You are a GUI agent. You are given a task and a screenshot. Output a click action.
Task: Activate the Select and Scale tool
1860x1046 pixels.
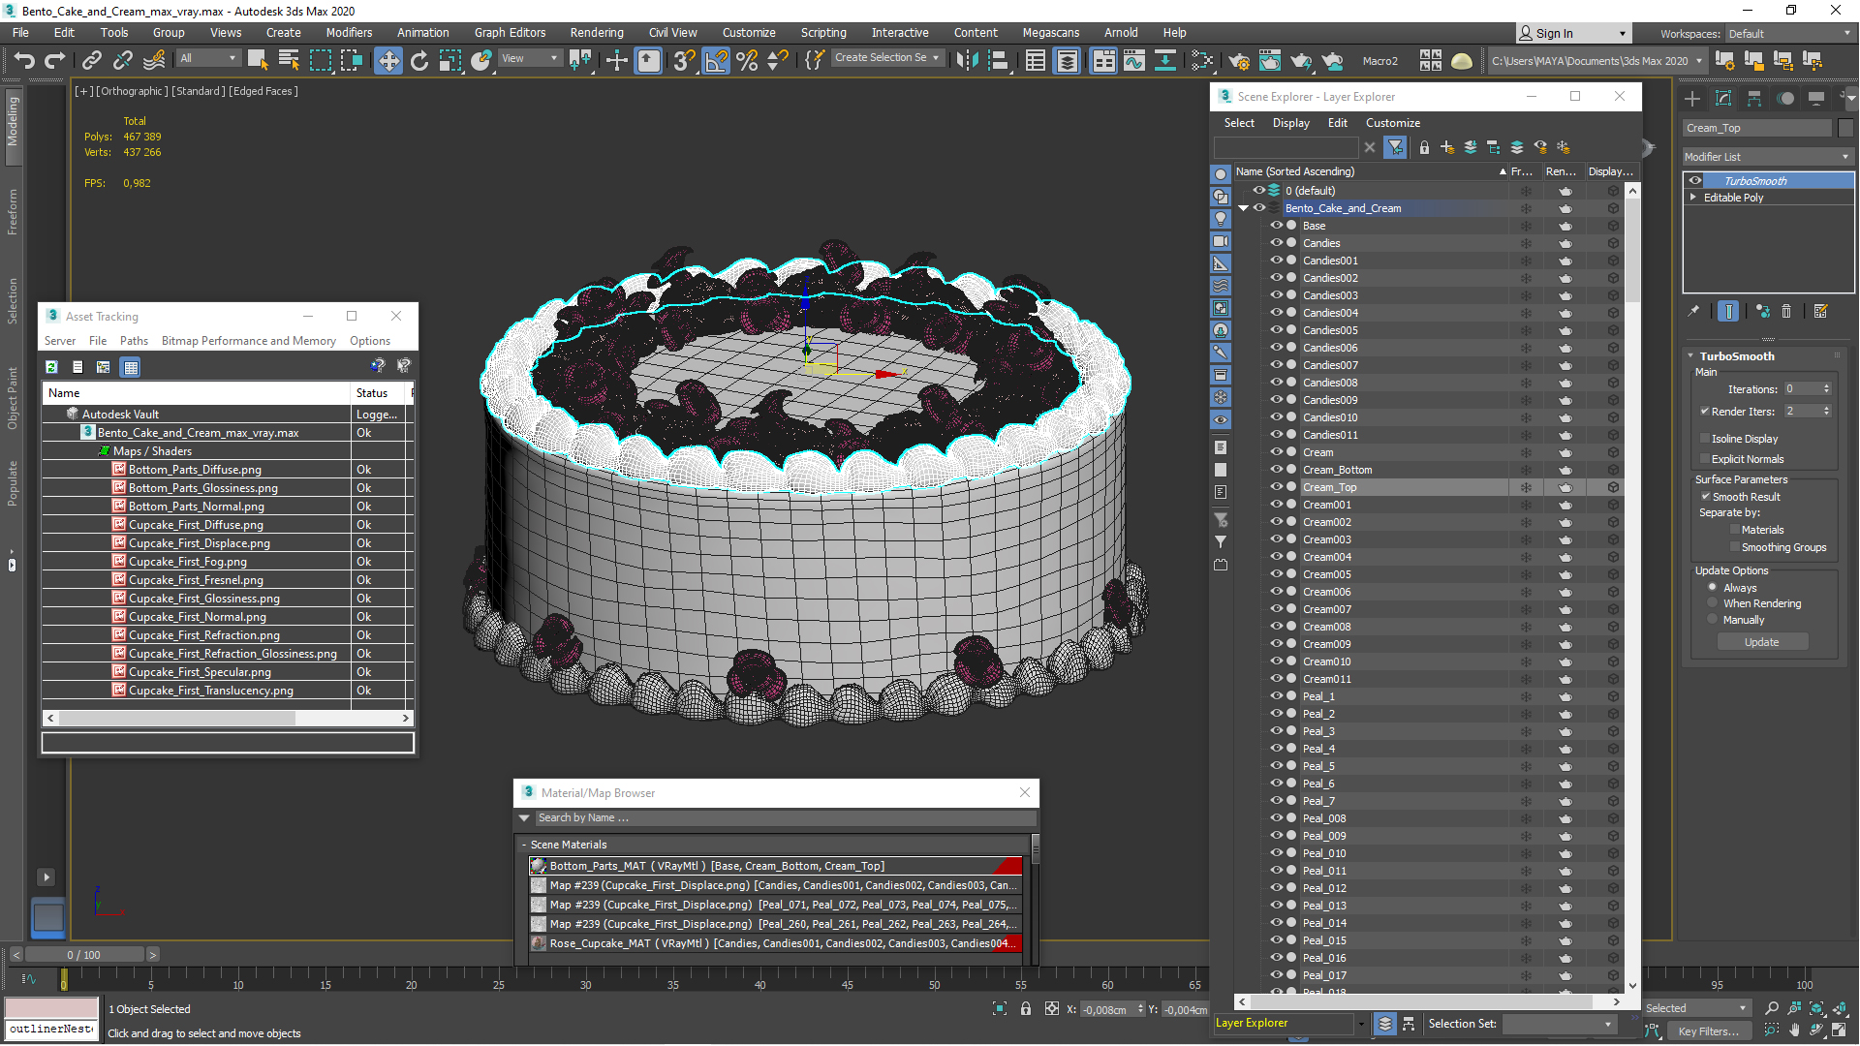tap(449, 60)
